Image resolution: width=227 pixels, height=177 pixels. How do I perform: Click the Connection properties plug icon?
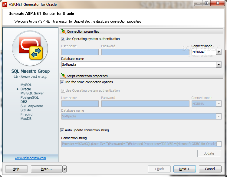[64, 31]
